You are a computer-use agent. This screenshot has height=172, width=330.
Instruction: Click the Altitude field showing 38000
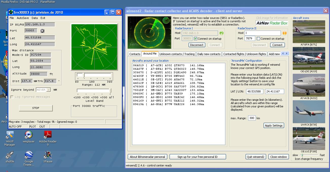tap(39, 74)
